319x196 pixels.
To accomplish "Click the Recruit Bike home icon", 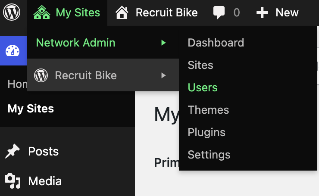I will pyautogui.click(x=122, y=12).
